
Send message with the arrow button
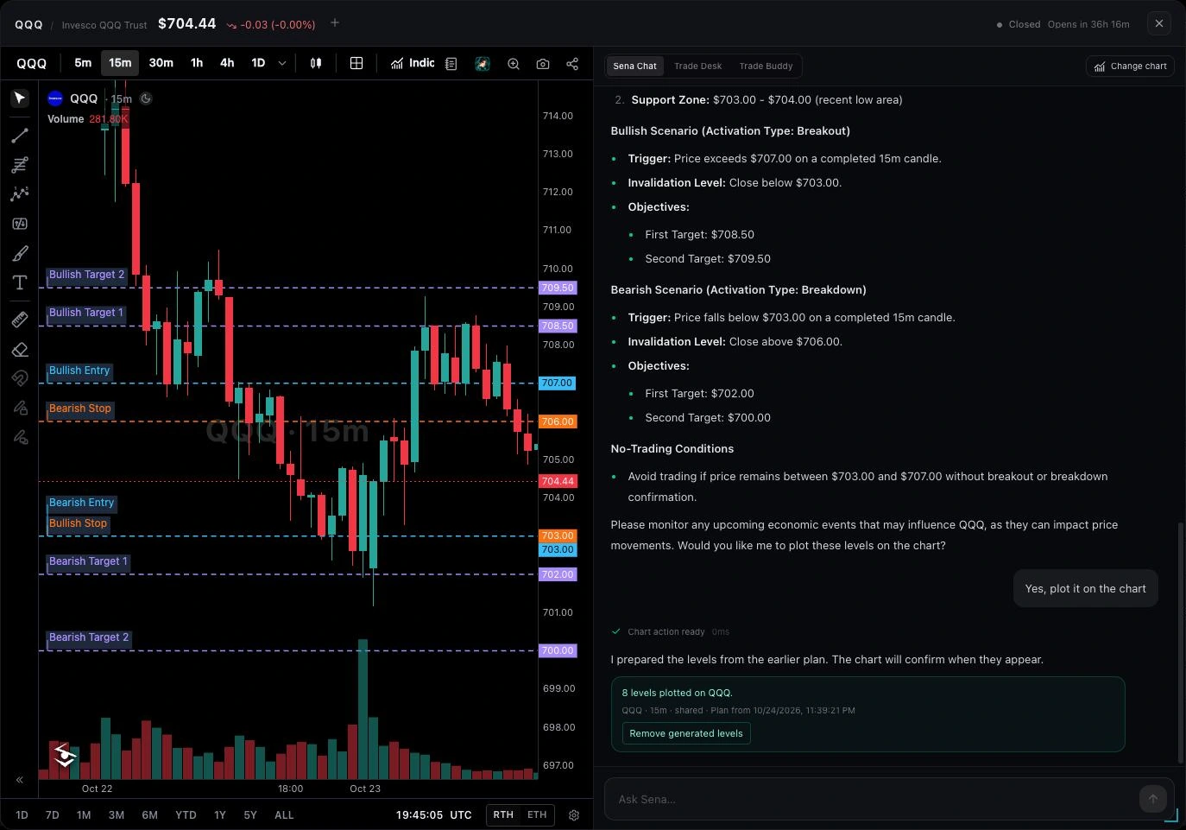pos(1152,799)
